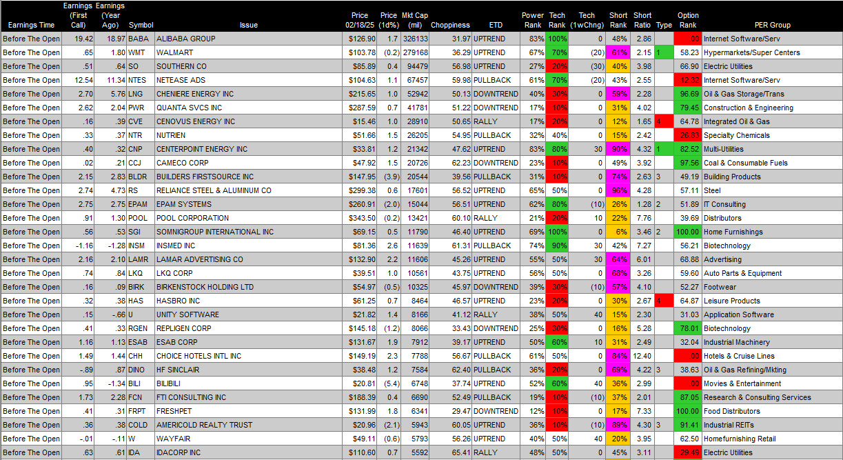Screen dimensions: 843x460
Task: Select the ESAB CORP issue cell
Action: [x=249, y=342]
